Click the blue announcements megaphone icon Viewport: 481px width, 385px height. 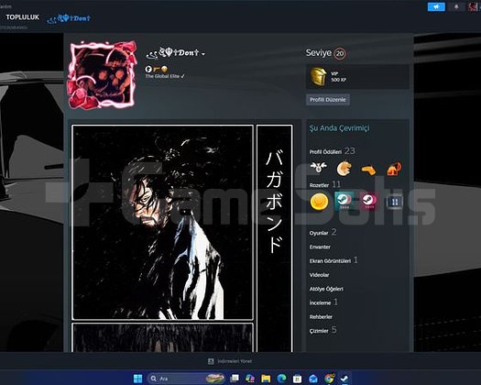click(x=436, y=6)
